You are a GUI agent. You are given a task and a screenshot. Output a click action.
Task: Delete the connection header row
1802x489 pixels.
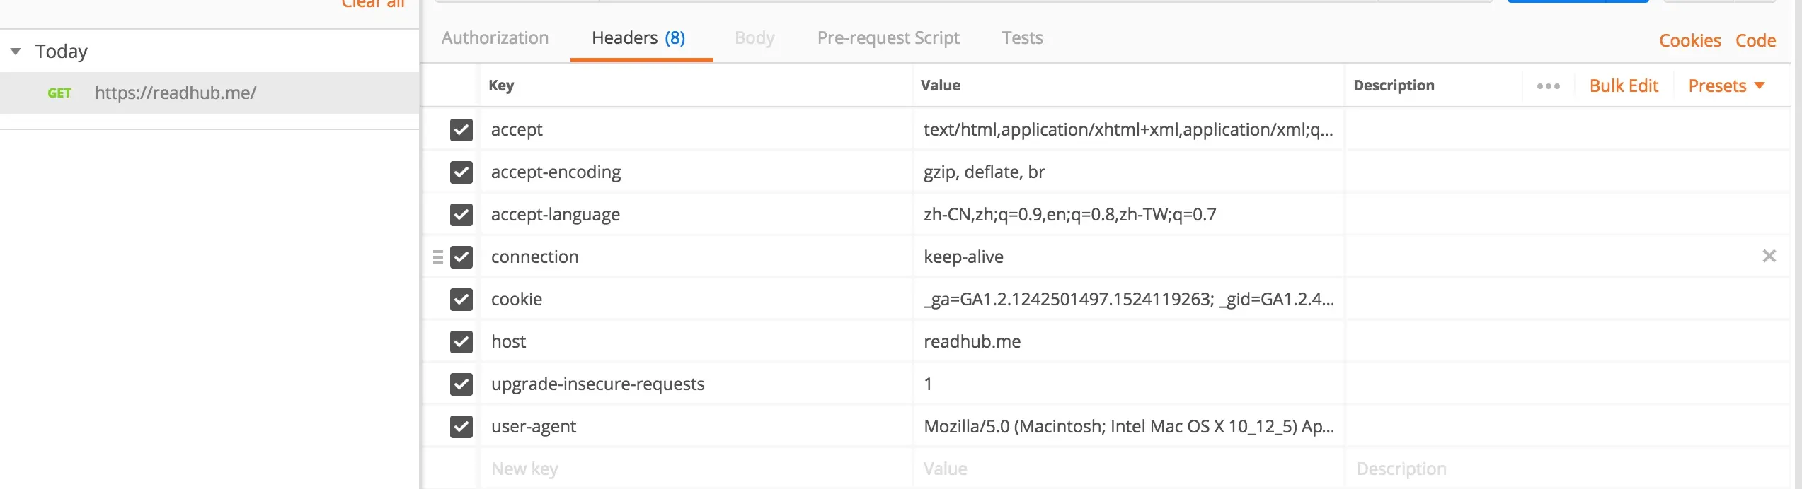point(1769,257)
